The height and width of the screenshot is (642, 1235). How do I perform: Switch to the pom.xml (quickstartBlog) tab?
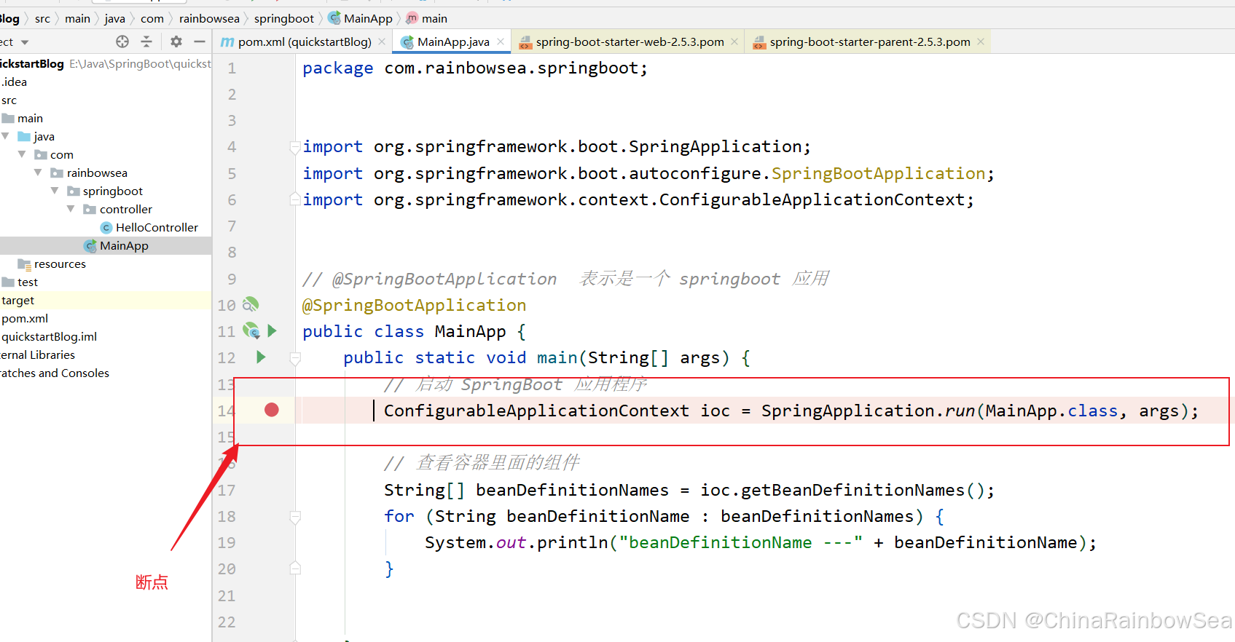point(303,41)
